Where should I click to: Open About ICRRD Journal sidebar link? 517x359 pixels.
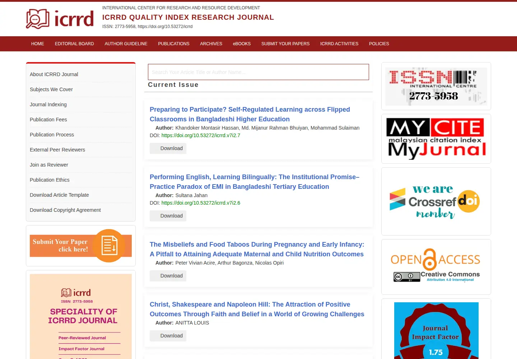[54, 74]
